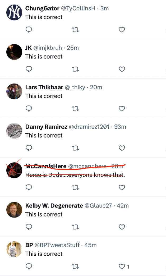Reply to JK's tweet
The width and height of the screenshot is (166, 276).
tap(29, 69)
